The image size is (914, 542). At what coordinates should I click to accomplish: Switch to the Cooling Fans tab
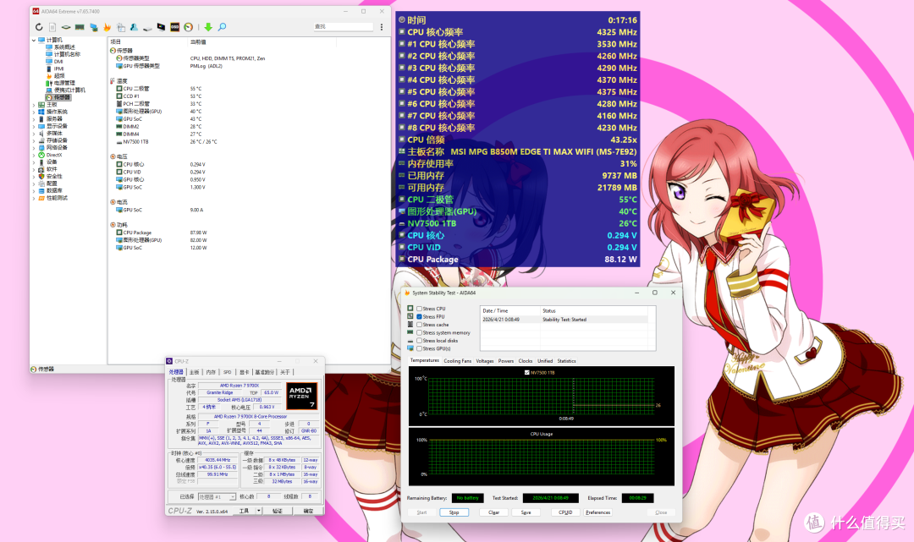(x=458, y=361)
